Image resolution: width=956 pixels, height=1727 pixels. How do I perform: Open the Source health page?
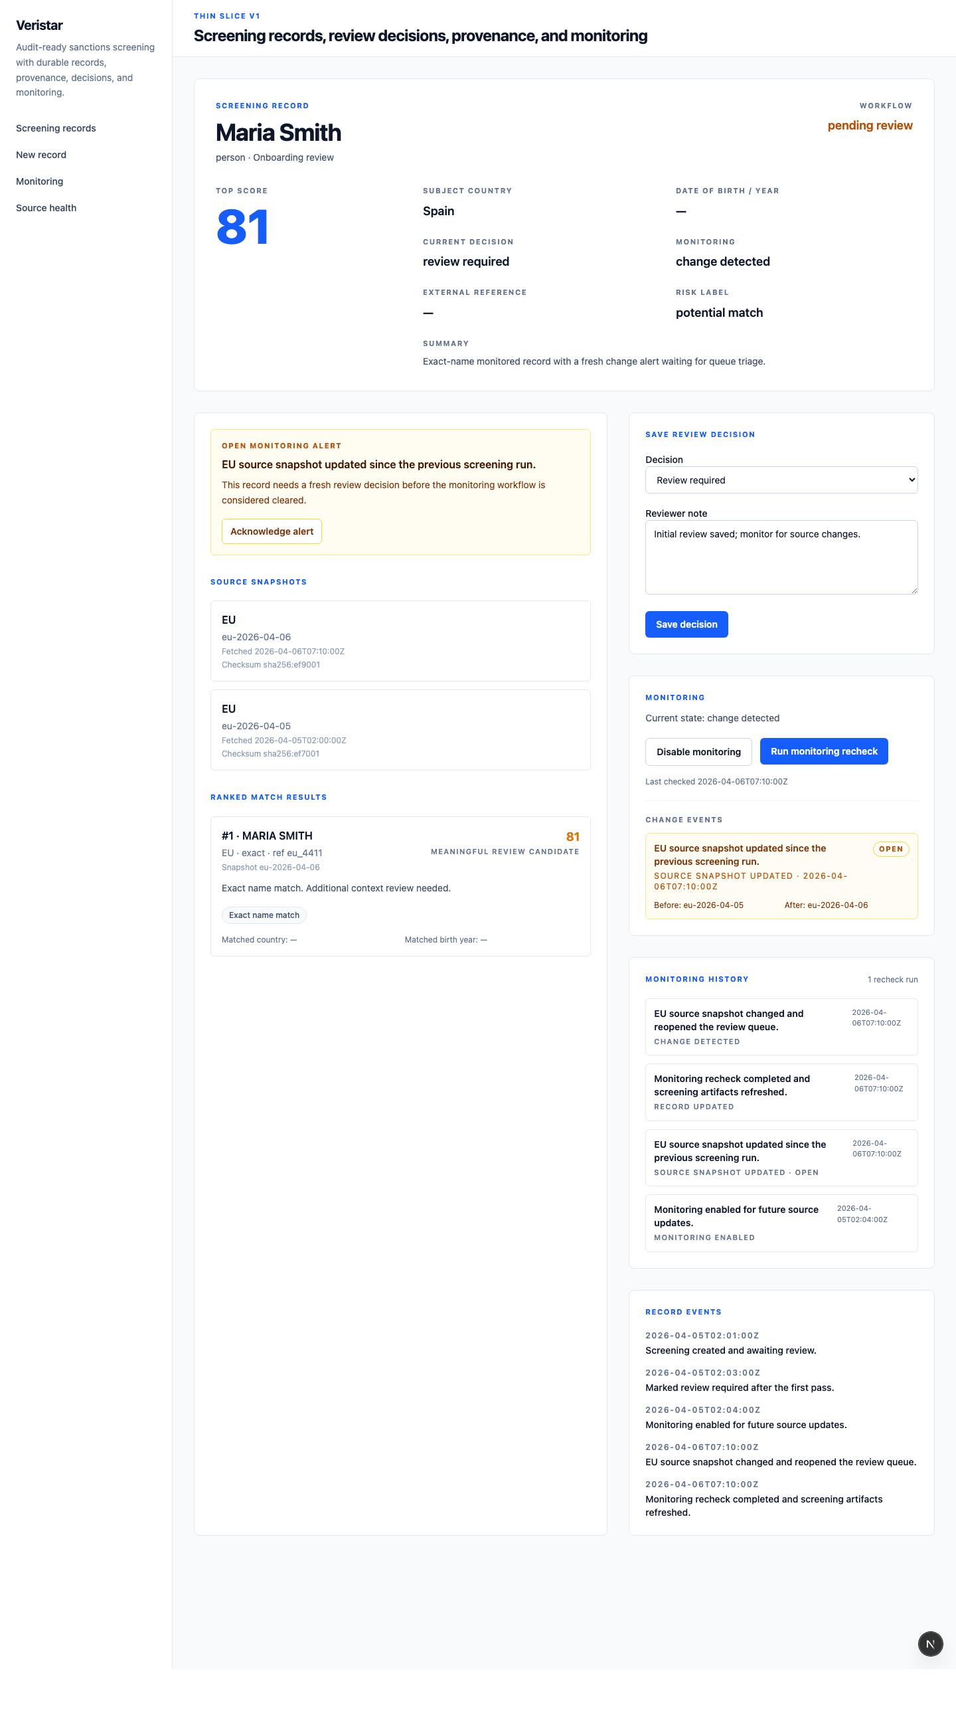(46, 208)
